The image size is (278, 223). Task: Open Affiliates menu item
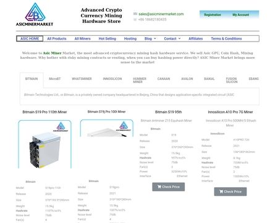tap(196, 38)
